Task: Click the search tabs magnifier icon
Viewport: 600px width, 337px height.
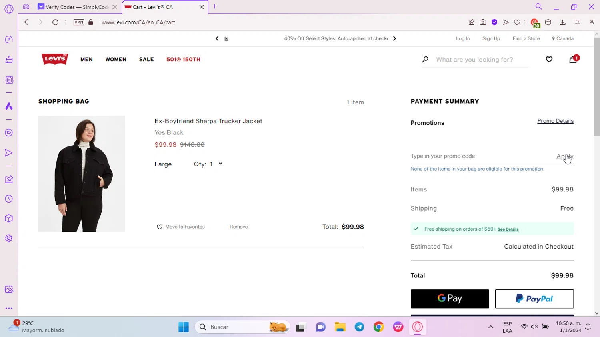Action: coord(539,6)
